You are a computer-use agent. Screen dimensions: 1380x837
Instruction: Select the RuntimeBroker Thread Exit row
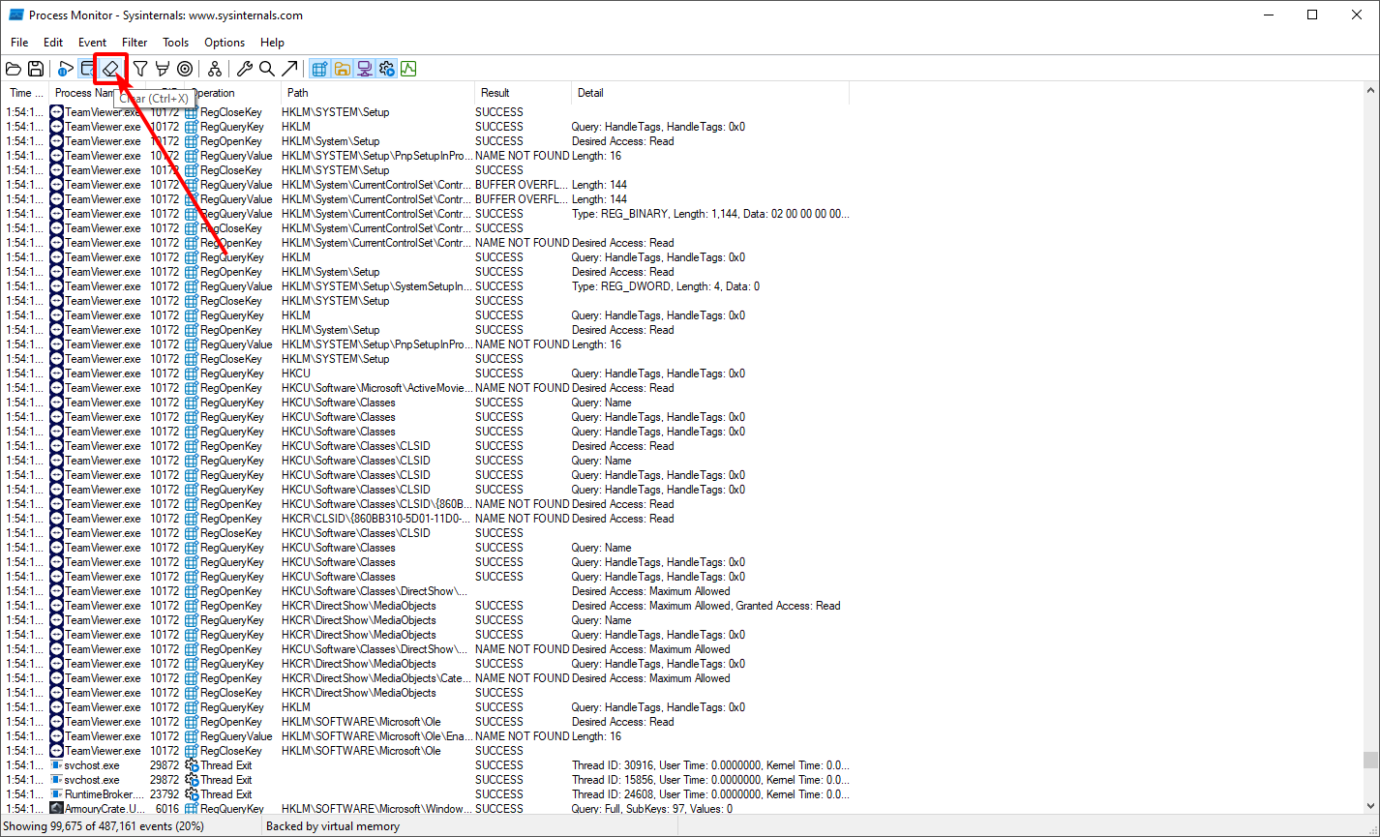426,794
